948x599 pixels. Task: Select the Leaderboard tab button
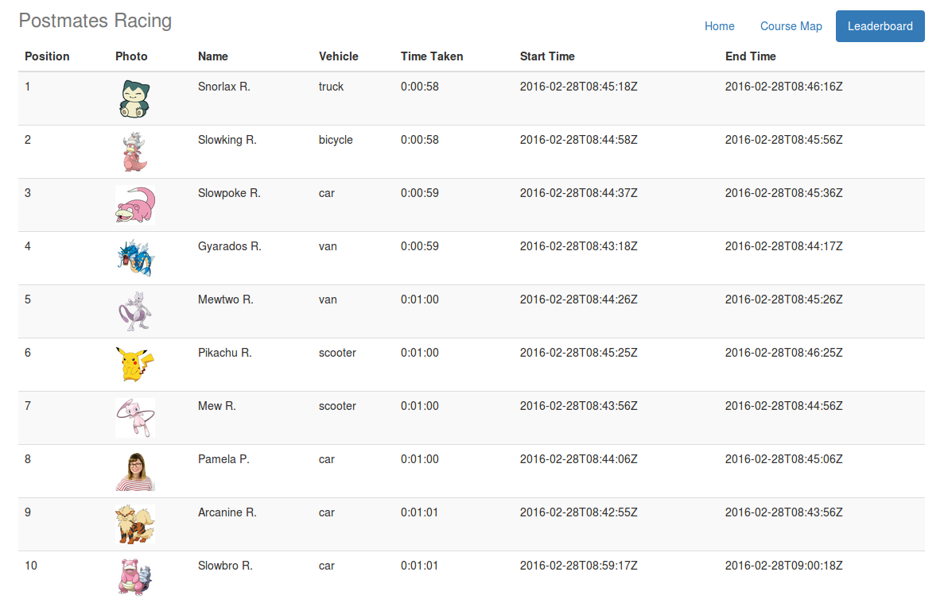[x=880, y=26]
